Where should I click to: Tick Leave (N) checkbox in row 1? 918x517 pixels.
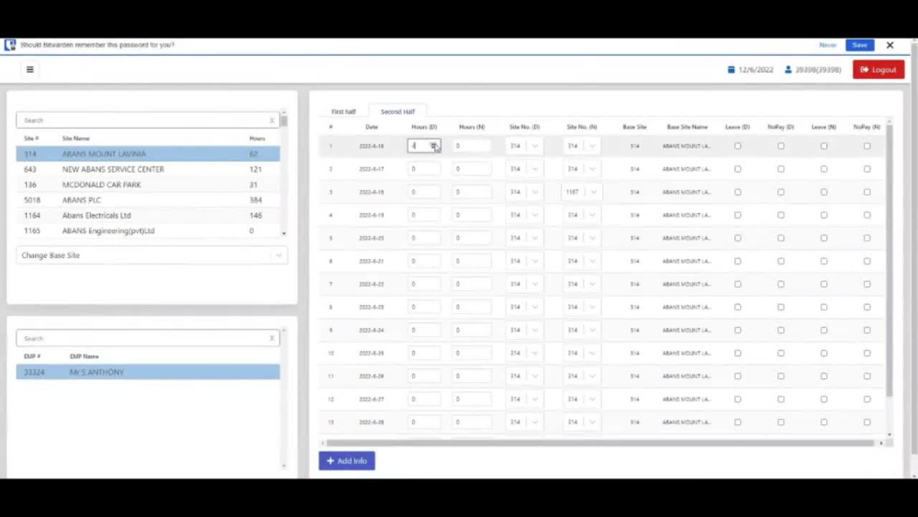(823, 146)
